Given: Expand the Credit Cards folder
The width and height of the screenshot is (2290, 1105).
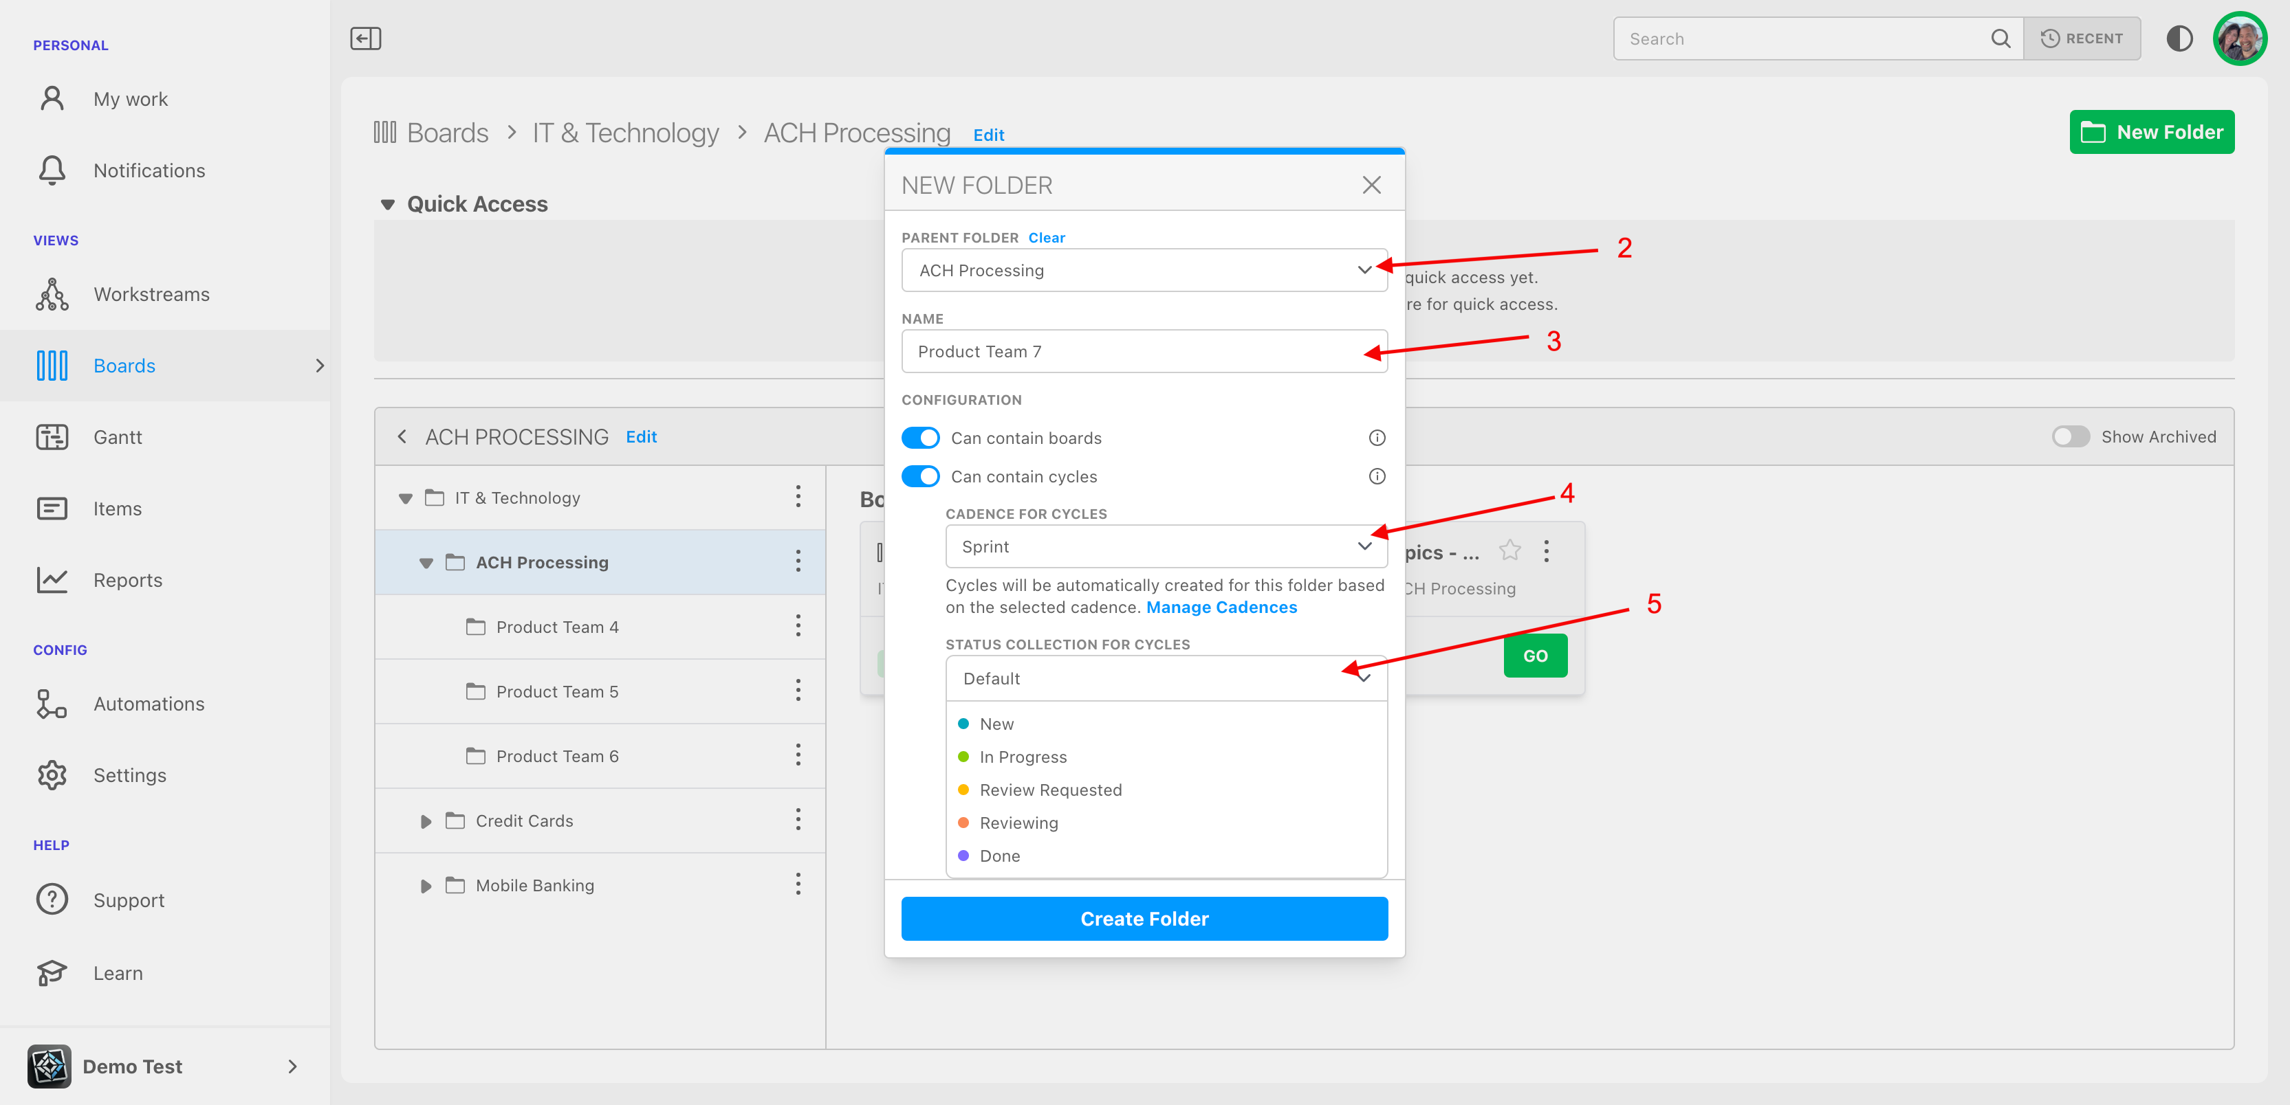Looking at the screenshot, I should click(x=426, y=821).
